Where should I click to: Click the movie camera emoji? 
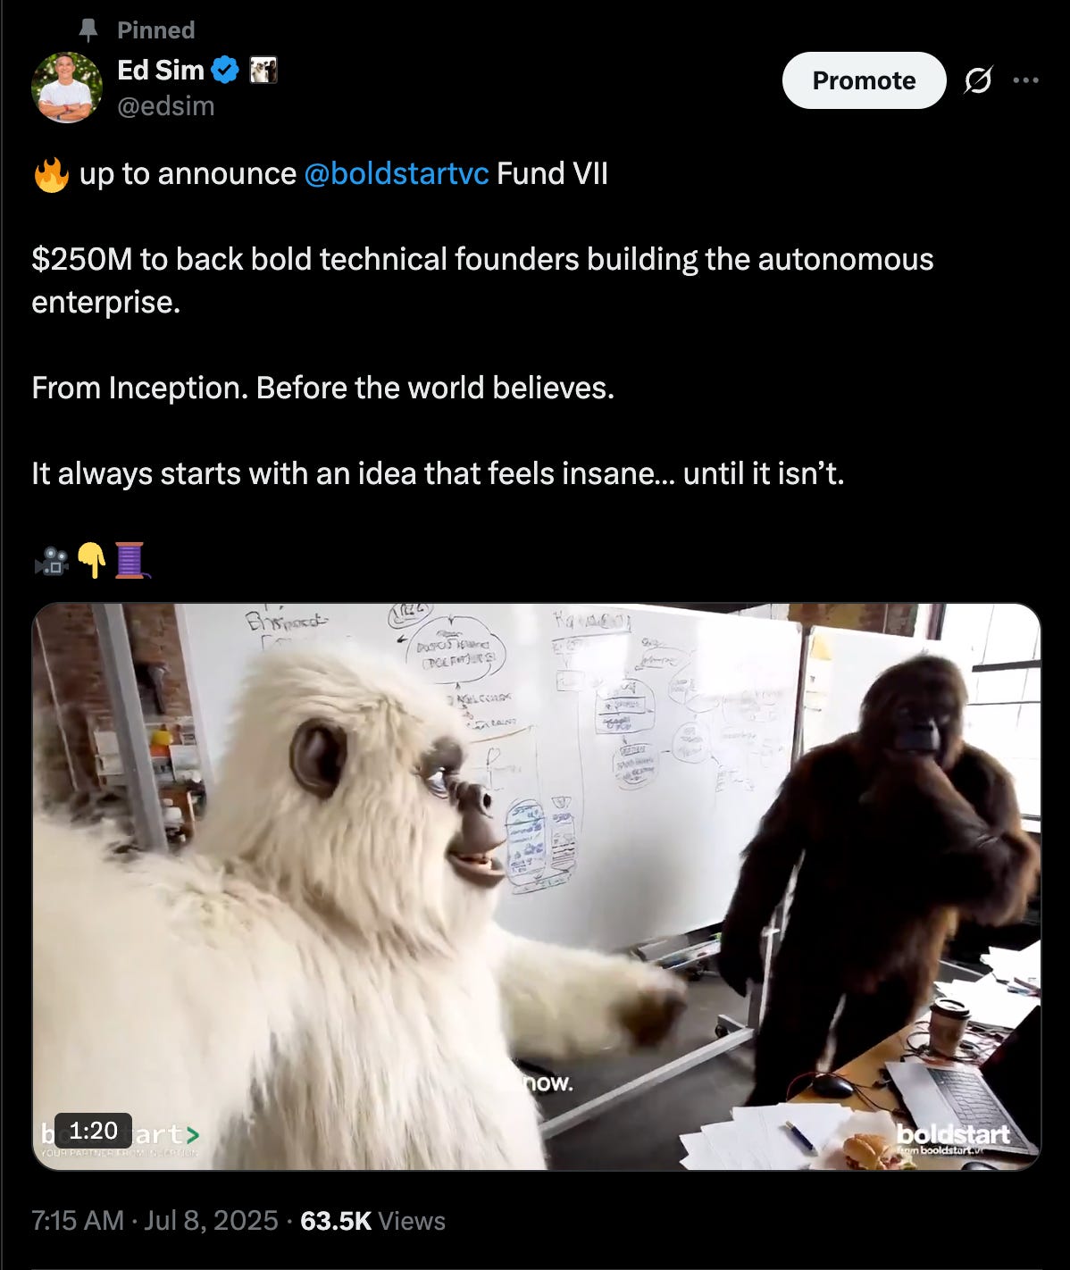point(51,561)
